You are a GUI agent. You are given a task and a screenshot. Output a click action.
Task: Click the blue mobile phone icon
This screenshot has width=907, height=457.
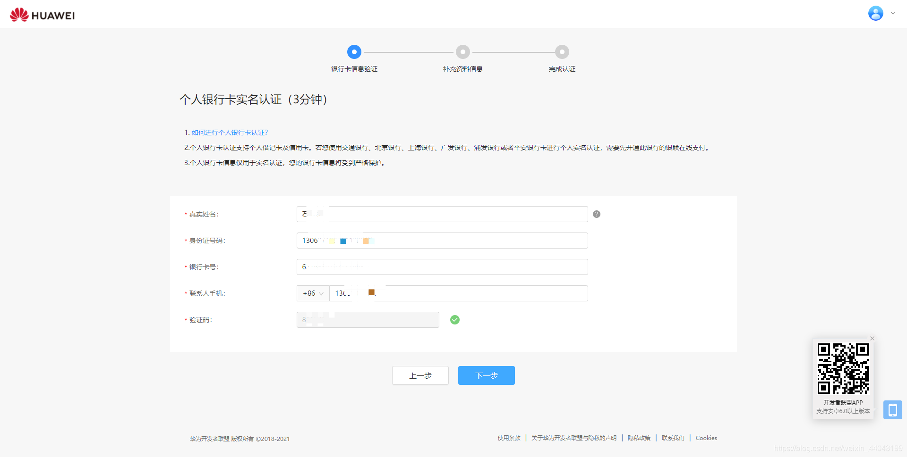893,410
